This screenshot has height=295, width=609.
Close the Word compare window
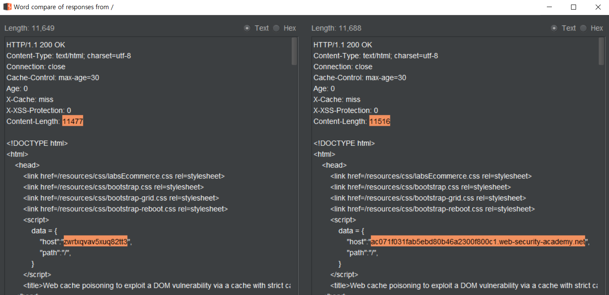(598, 7)
